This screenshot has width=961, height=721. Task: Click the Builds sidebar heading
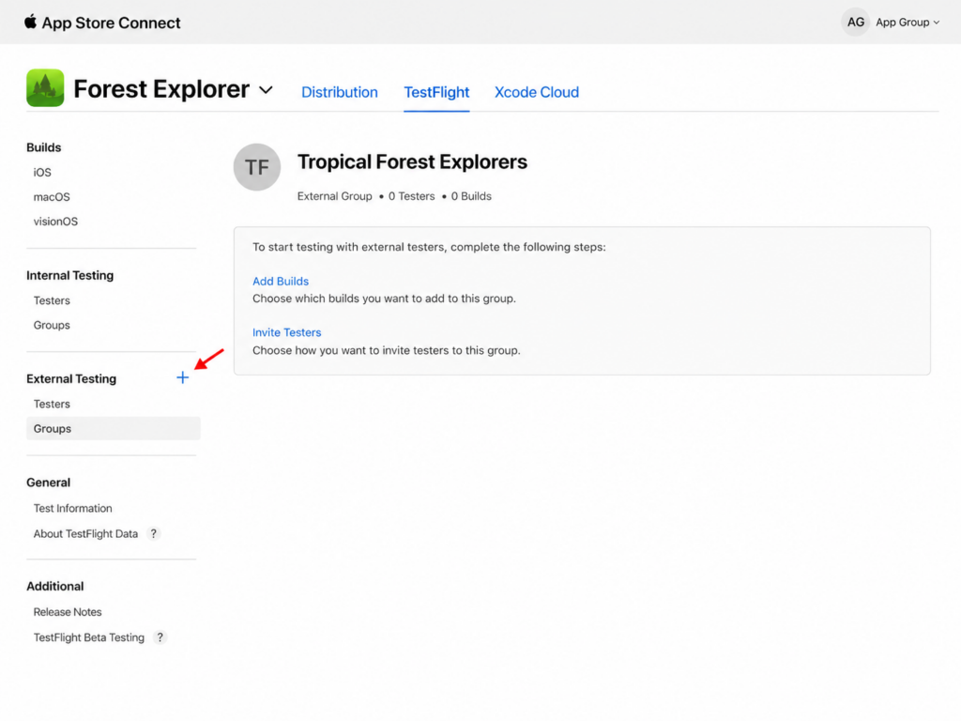(x=43, y=147)
